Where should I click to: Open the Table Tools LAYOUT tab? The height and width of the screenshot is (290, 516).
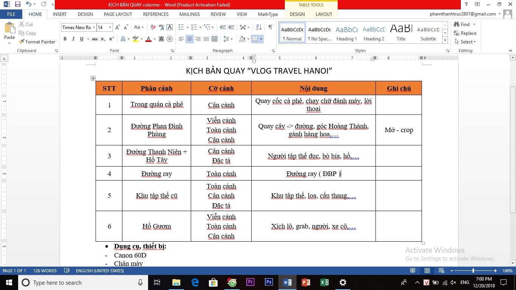coord(324,14)
